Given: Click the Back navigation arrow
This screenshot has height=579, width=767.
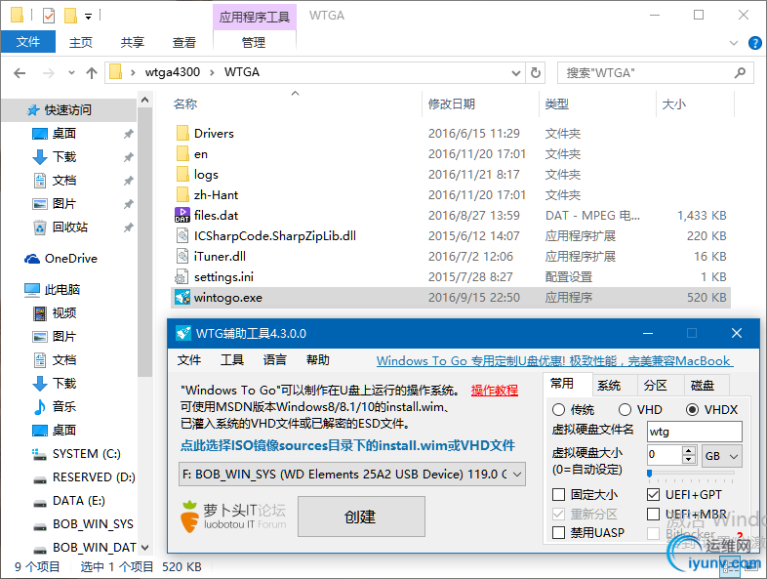Looking at the screenshot, I should [x=20, y=73].
